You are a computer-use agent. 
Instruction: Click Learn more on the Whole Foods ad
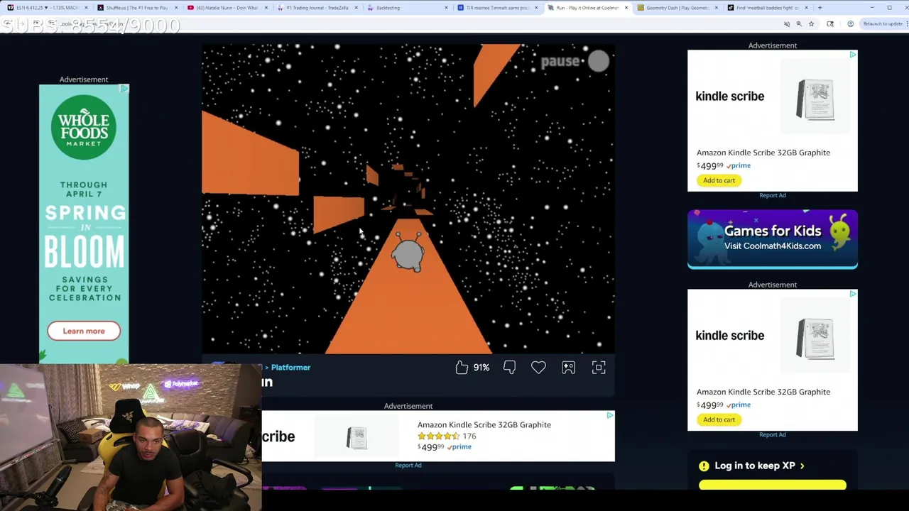click(84, 331)
